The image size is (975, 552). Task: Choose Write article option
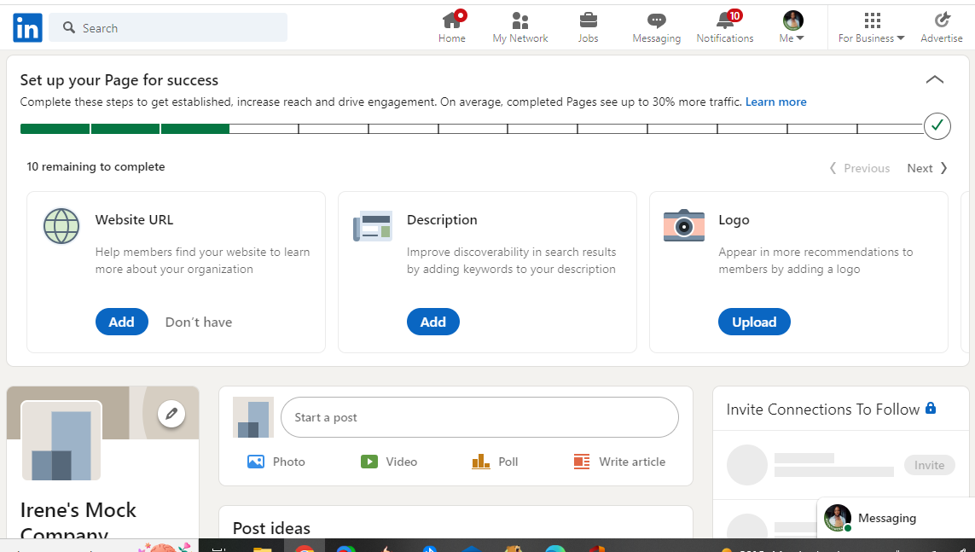620,462
